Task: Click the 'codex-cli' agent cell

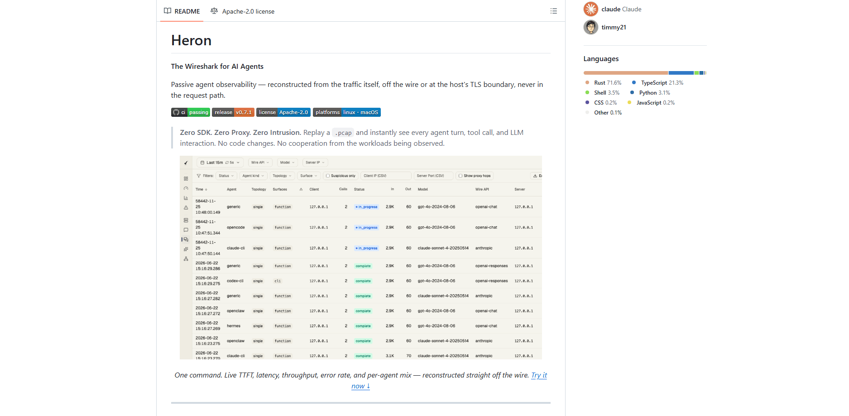Action: pos(235,281)
